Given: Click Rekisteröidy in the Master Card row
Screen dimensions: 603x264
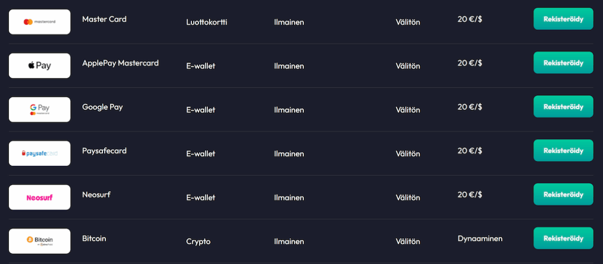Looking at the screenshot, I should click(x=563, y=19).
